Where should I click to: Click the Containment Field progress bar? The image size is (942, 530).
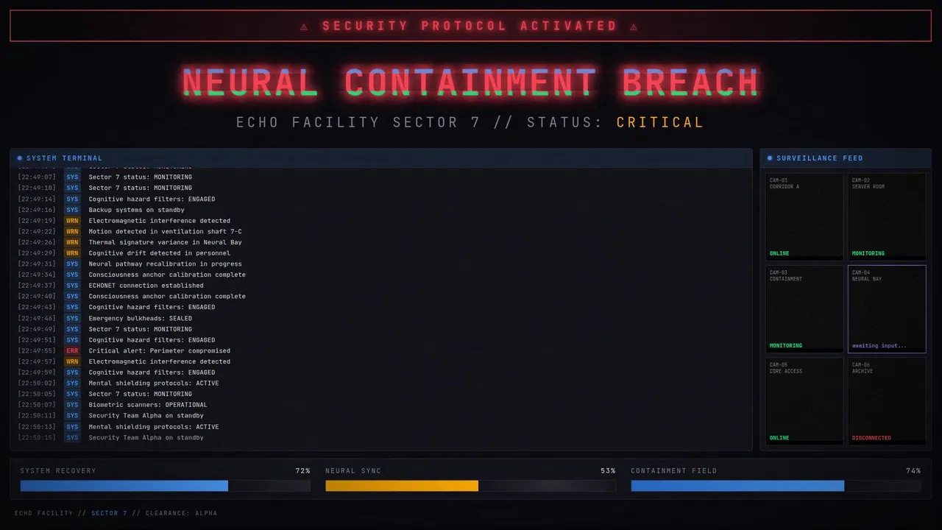(x=776, y=486)
